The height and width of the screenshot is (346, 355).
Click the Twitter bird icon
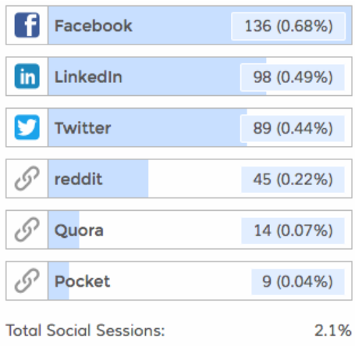pos(27,127)
